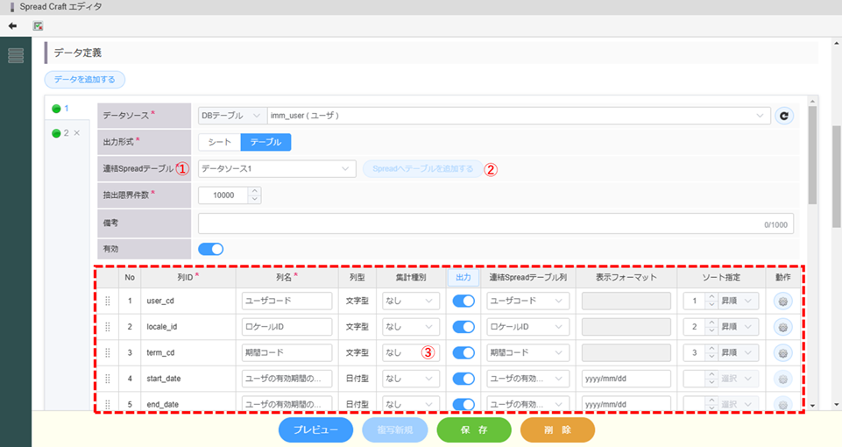Toggle output switch for the start_date row
842x447 pixels.
[x=463, y=380]
